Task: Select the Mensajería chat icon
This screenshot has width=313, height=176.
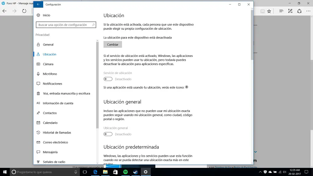Action: 38,152
